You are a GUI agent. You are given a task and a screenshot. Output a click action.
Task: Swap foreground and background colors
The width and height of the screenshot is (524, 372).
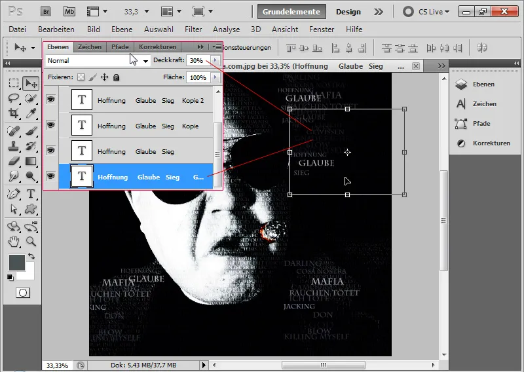(x=31, y=256)
